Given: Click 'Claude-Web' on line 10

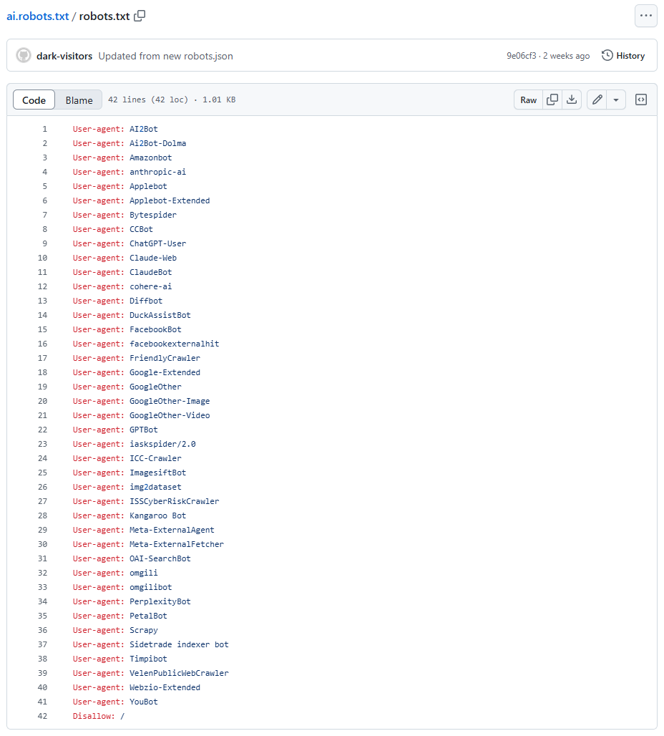Looking at the screenshot, I should click(x=153, y=258).
